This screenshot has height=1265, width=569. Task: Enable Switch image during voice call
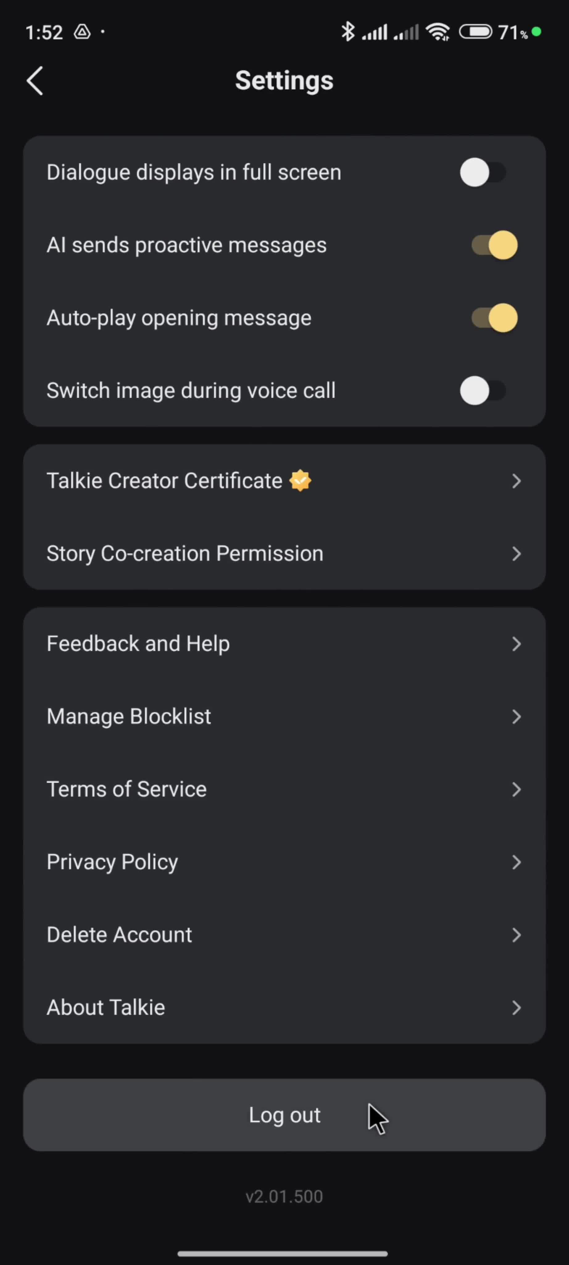pos(483,390)
